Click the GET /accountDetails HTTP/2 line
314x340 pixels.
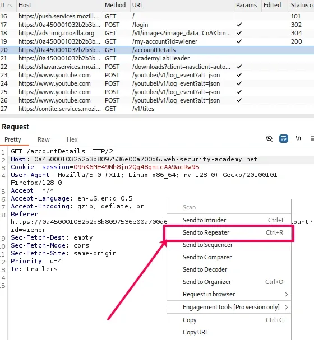[62, 151]
